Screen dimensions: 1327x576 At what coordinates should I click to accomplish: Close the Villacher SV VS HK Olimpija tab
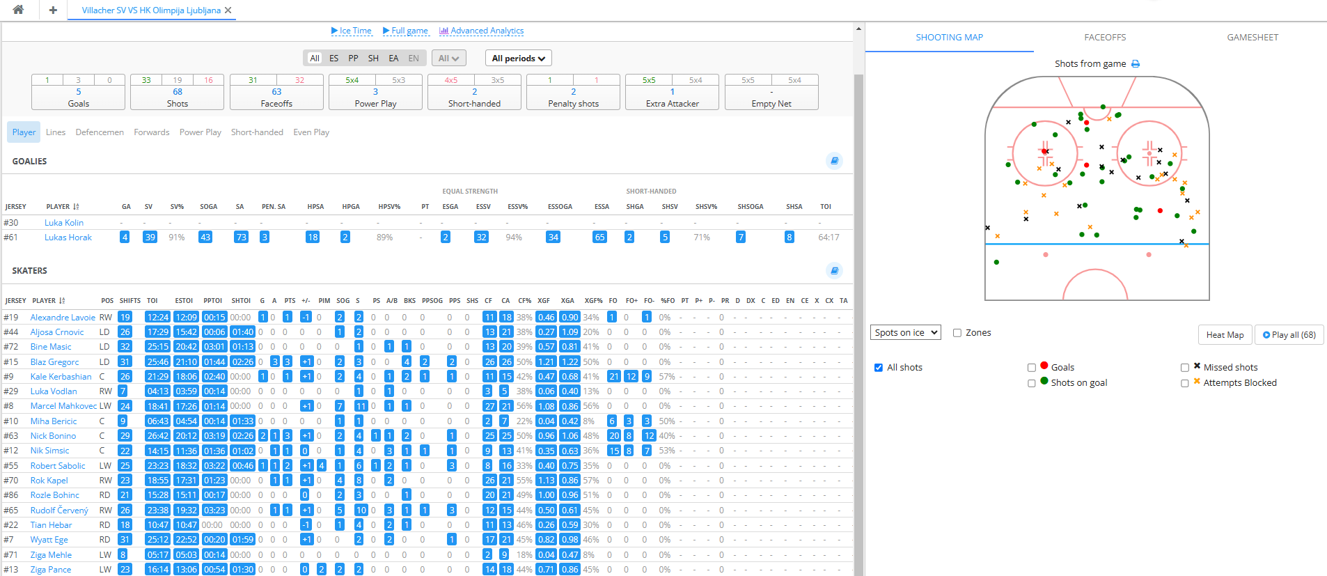pos(228,10)
